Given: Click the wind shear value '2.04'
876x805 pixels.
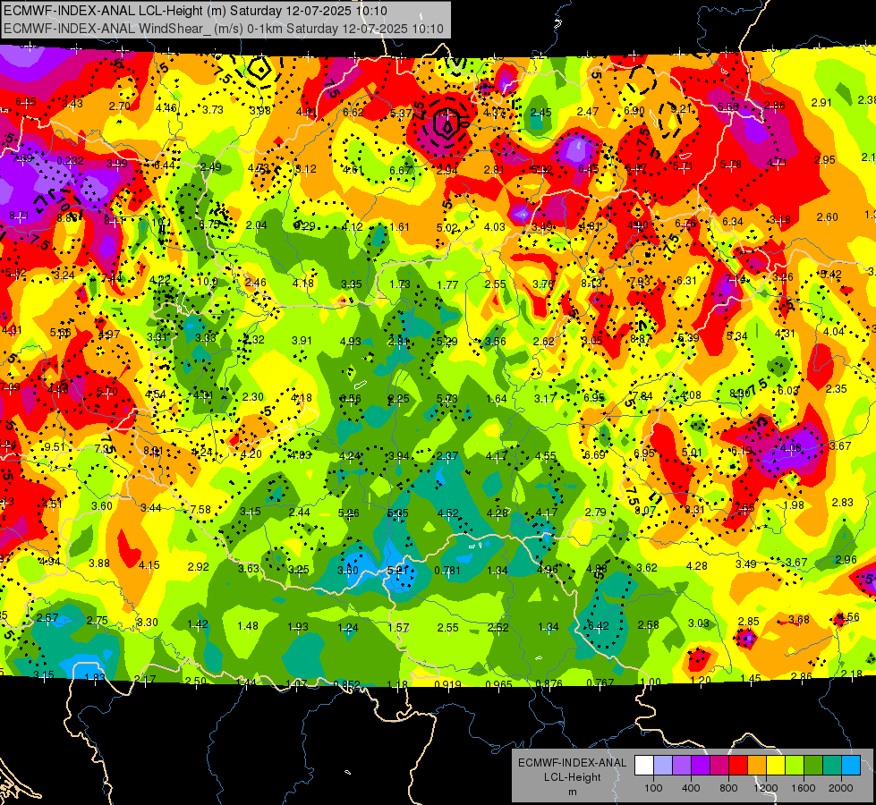Looking at the screenshot, I should (257, 225).
